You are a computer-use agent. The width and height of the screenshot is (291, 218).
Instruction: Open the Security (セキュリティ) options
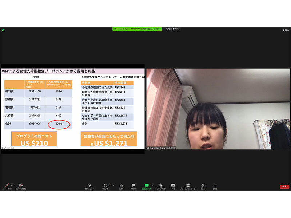pyautogui.click(x=89, y=185)
